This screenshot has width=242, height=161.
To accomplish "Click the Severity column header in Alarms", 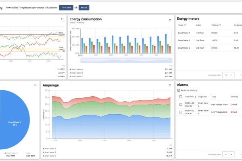I will (234, 97).
